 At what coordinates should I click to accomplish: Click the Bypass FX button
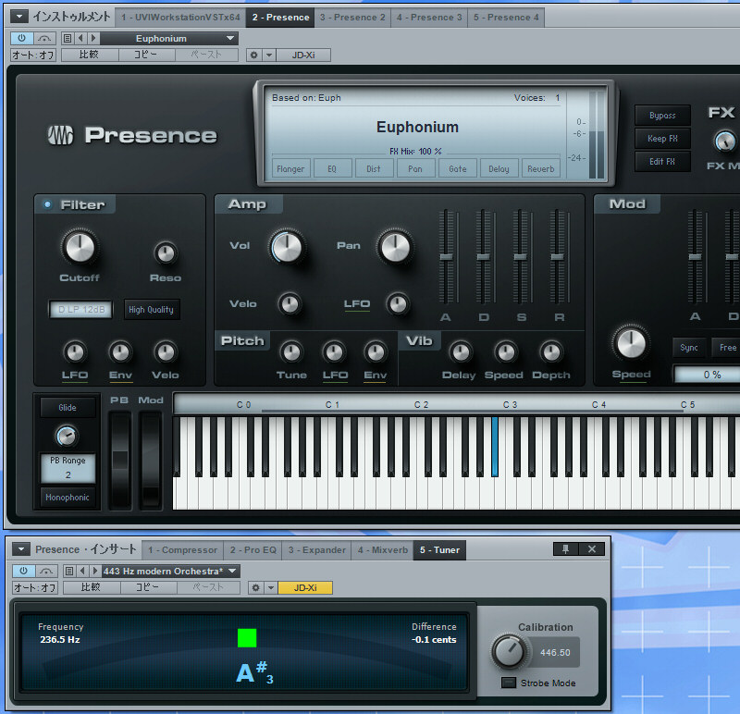[662, 115]
